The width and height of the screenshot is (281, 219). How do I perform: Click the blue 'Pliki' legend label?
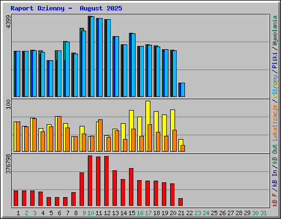click(275, 61)
